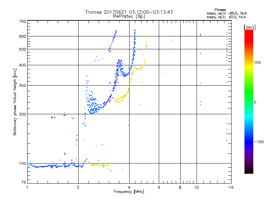
Task: Click the plot title 'Tromsø 20170621 03:12:00-03:13:43'
Action: tap(129, 12)
